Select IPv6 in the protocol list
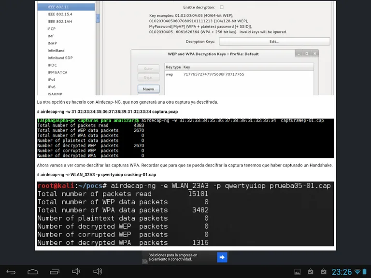Viewport: 371px width, 278px height. coord(51,87)
